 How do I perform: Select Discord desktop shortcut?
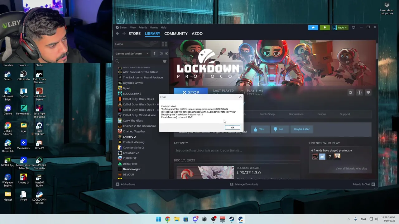(x=8, y=110)
